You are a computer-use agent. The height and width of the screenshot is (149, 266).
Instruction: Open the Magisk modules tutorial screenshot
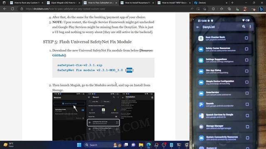click(103, 117)
